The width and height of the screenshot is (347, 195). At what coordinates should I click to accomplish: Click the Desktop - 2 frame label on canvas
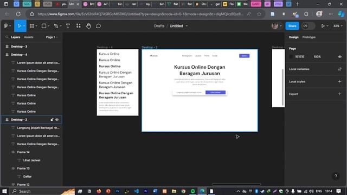(x=150, y=47)
